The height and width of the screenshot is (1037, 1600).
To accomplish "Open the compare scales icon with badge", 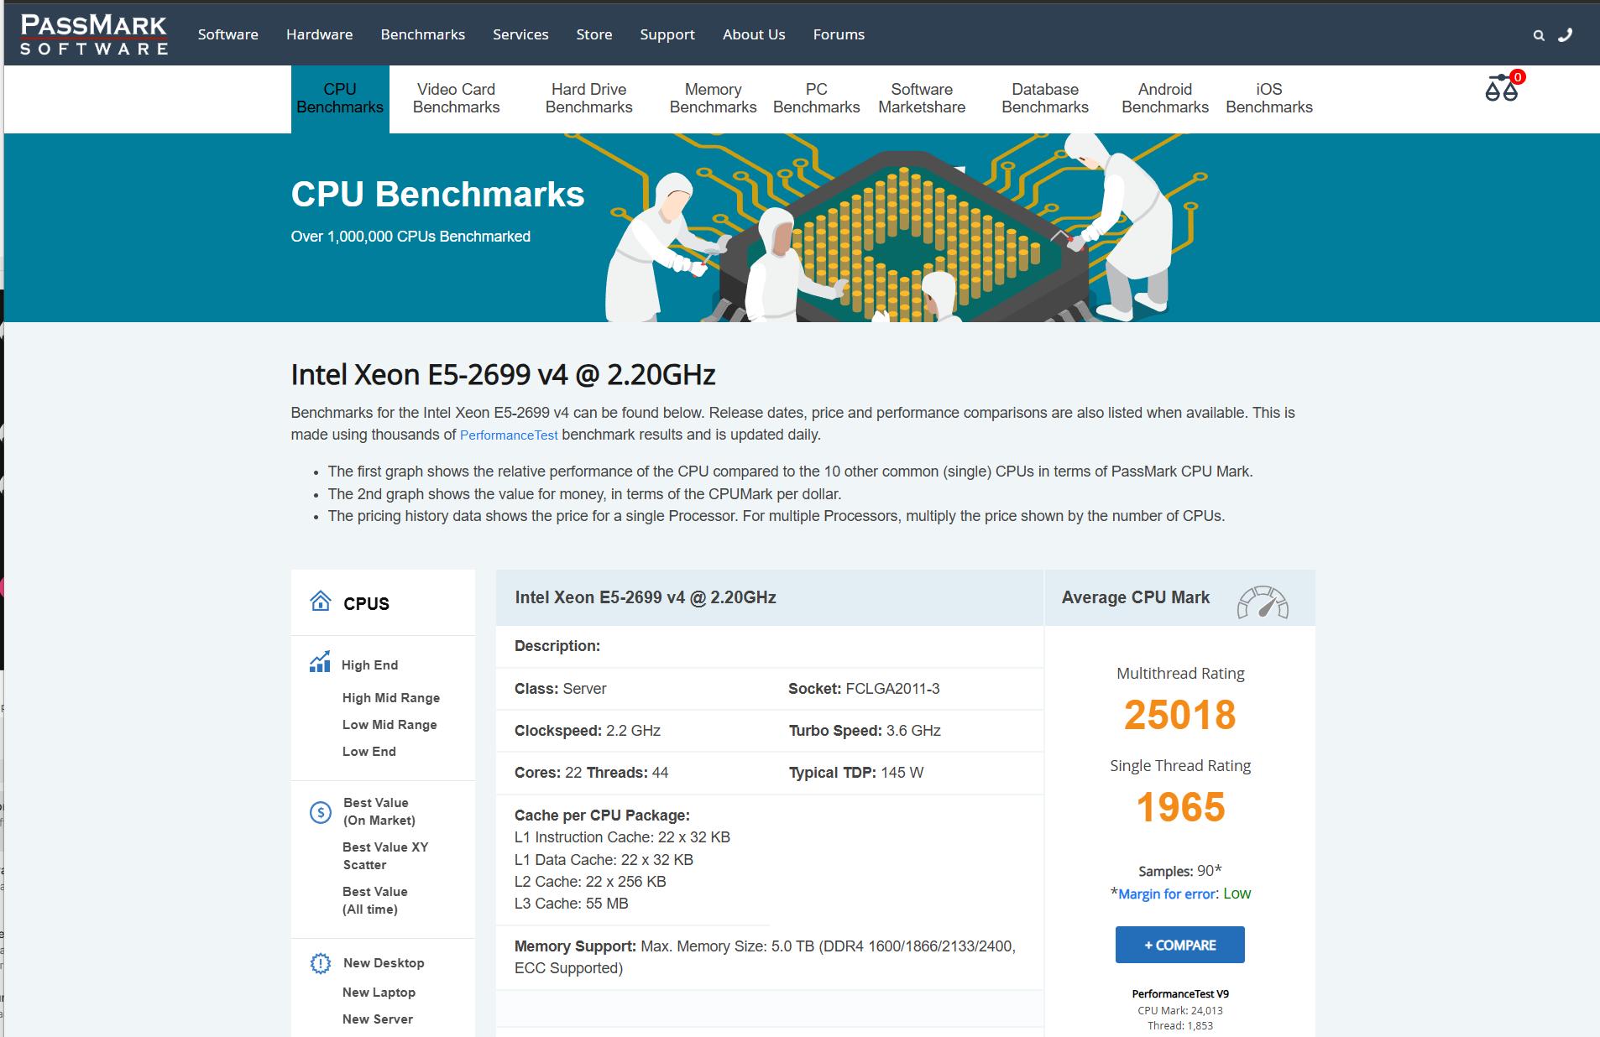I will [1503, 86].
